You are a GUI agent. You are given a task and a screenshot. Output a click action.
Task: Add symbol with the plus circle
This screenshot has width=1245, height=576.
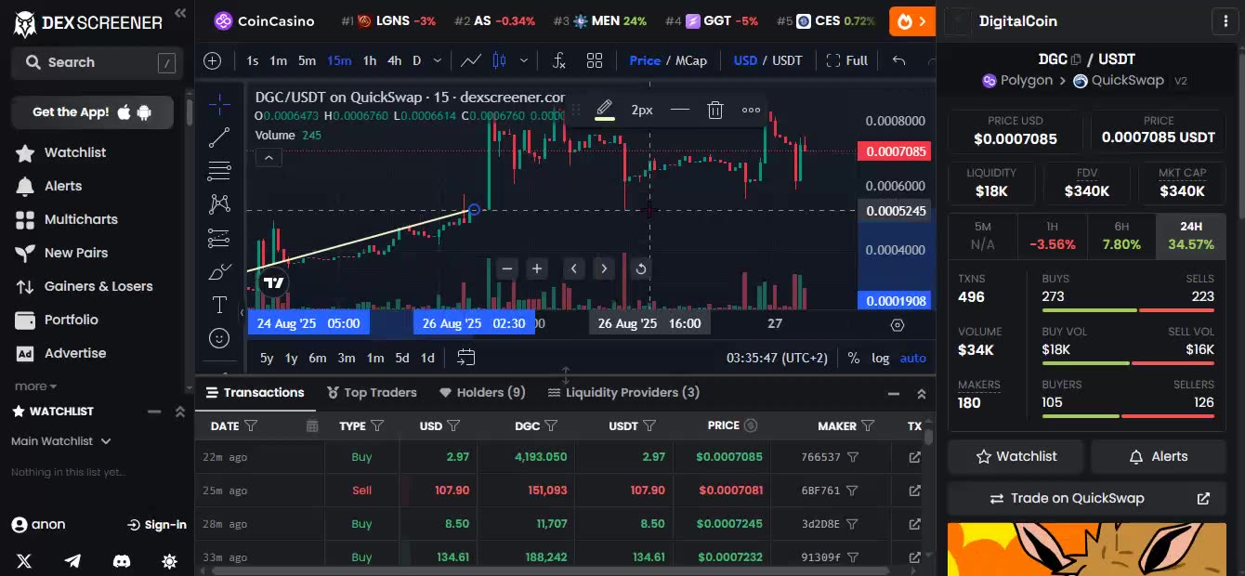coord(213,61)
